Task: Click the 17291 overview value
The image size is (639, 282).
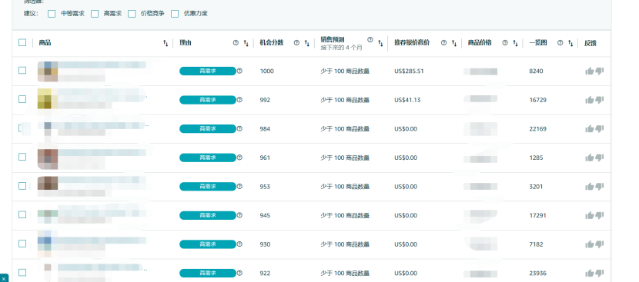Action: [x=537, y=216]
